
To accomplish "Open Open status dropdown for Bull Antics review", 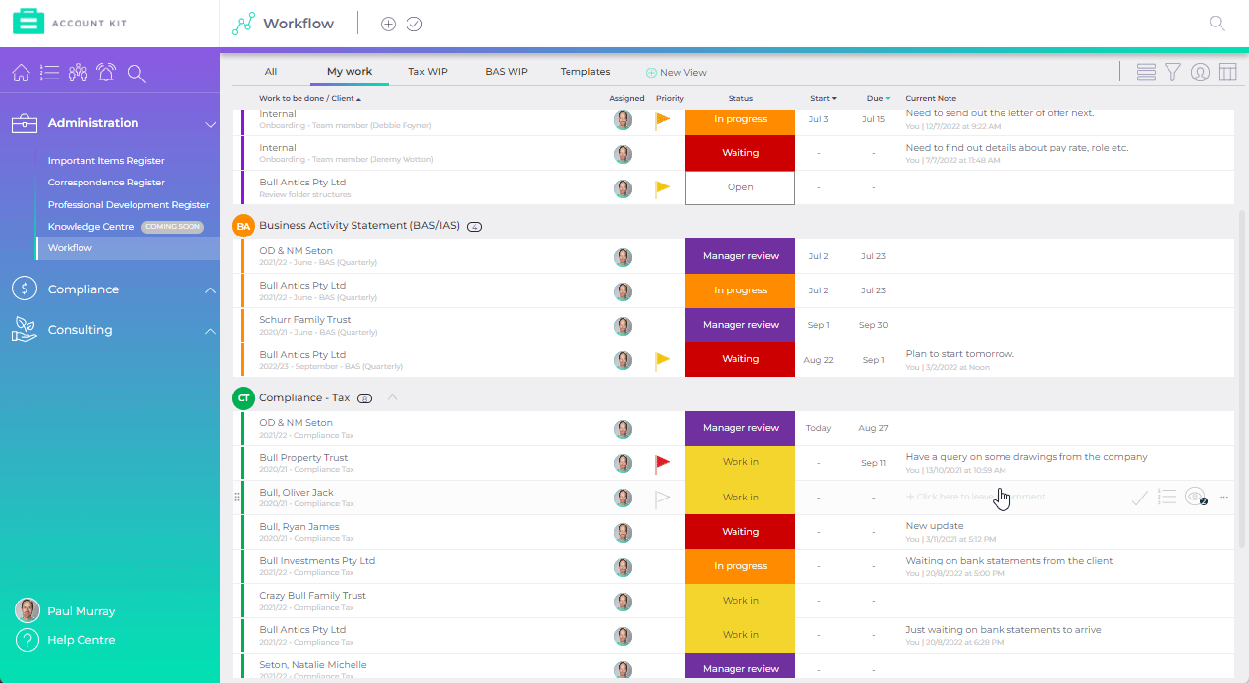I will [740, 187].
